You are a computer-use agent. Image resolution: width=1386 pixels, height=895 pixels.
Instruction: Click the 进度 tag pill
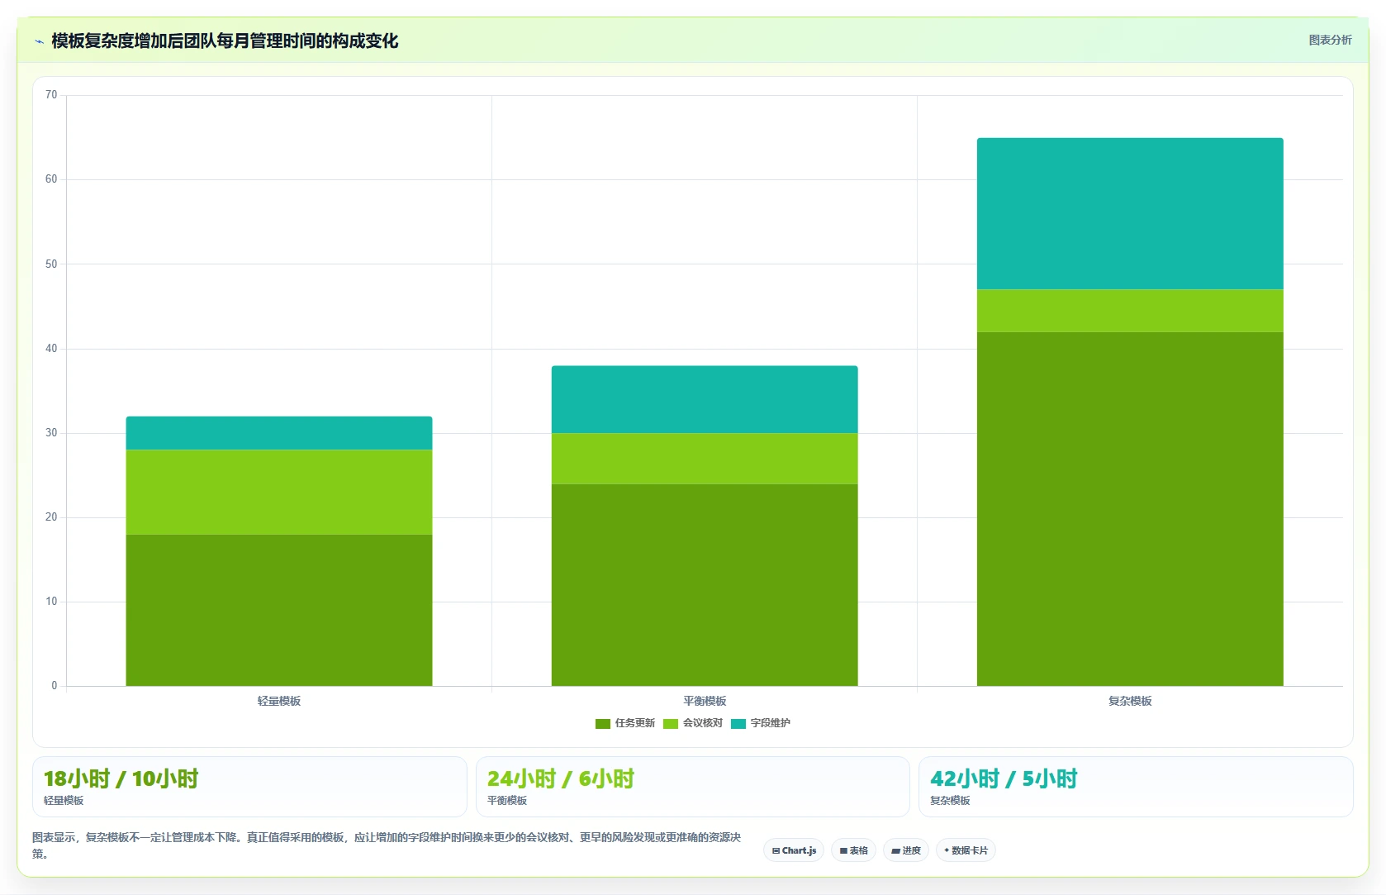tap(906, 850)
